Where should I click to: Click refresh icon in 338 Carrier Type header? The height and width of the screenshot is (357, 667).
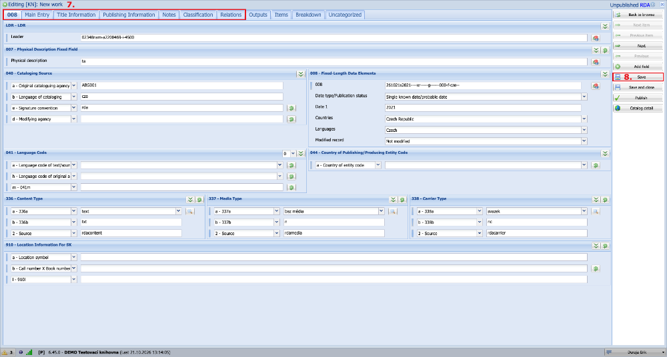(605, 199)
